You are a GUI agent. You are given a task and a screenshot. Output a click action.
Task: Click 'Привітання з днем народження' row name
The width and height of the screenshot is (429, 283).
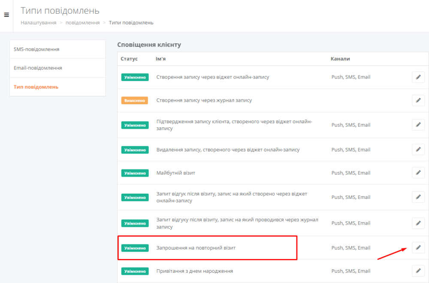click(x=194, y=271)
